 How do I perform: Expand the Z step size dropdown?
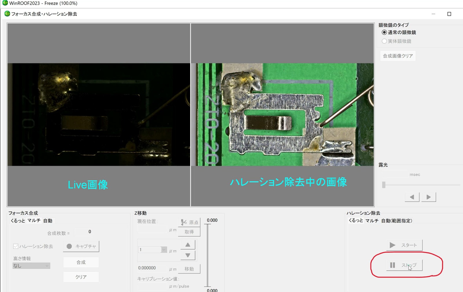coord(164,249)
